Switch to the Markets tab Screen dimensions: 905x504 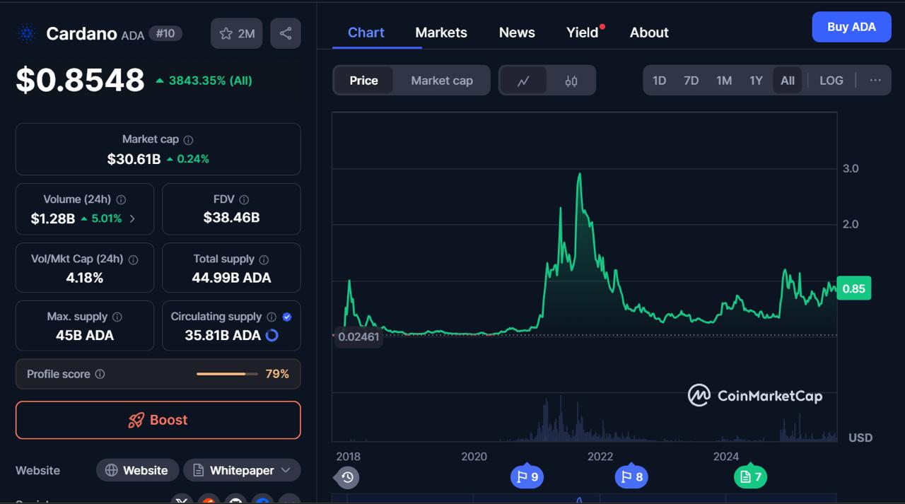[441, 33]
